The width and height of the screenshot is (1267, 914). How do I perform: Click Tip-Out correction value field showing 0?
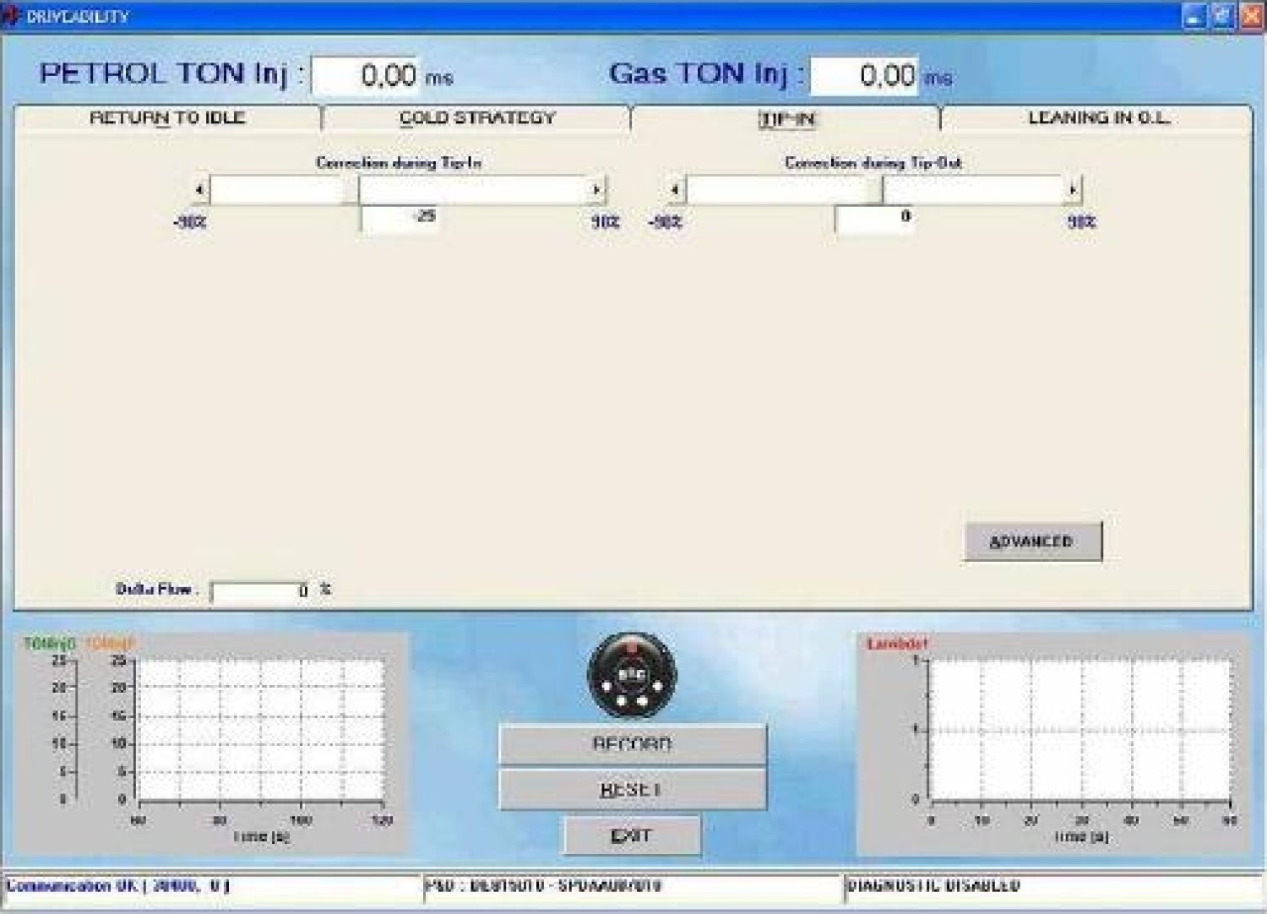click(x=875, y=218)
